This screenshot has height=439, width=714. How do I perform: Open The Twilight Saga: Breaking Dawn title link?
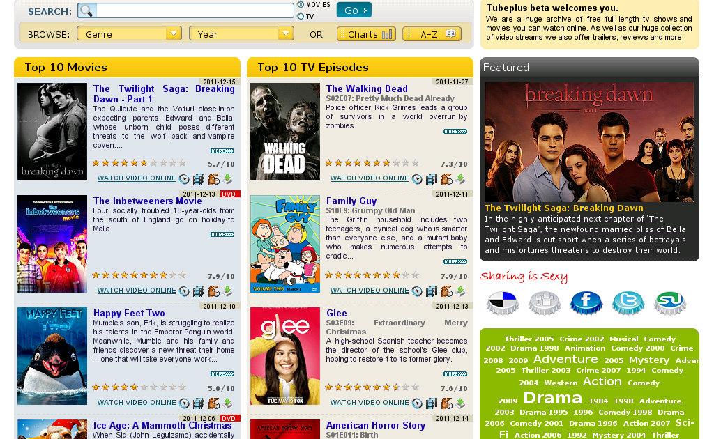164,94
